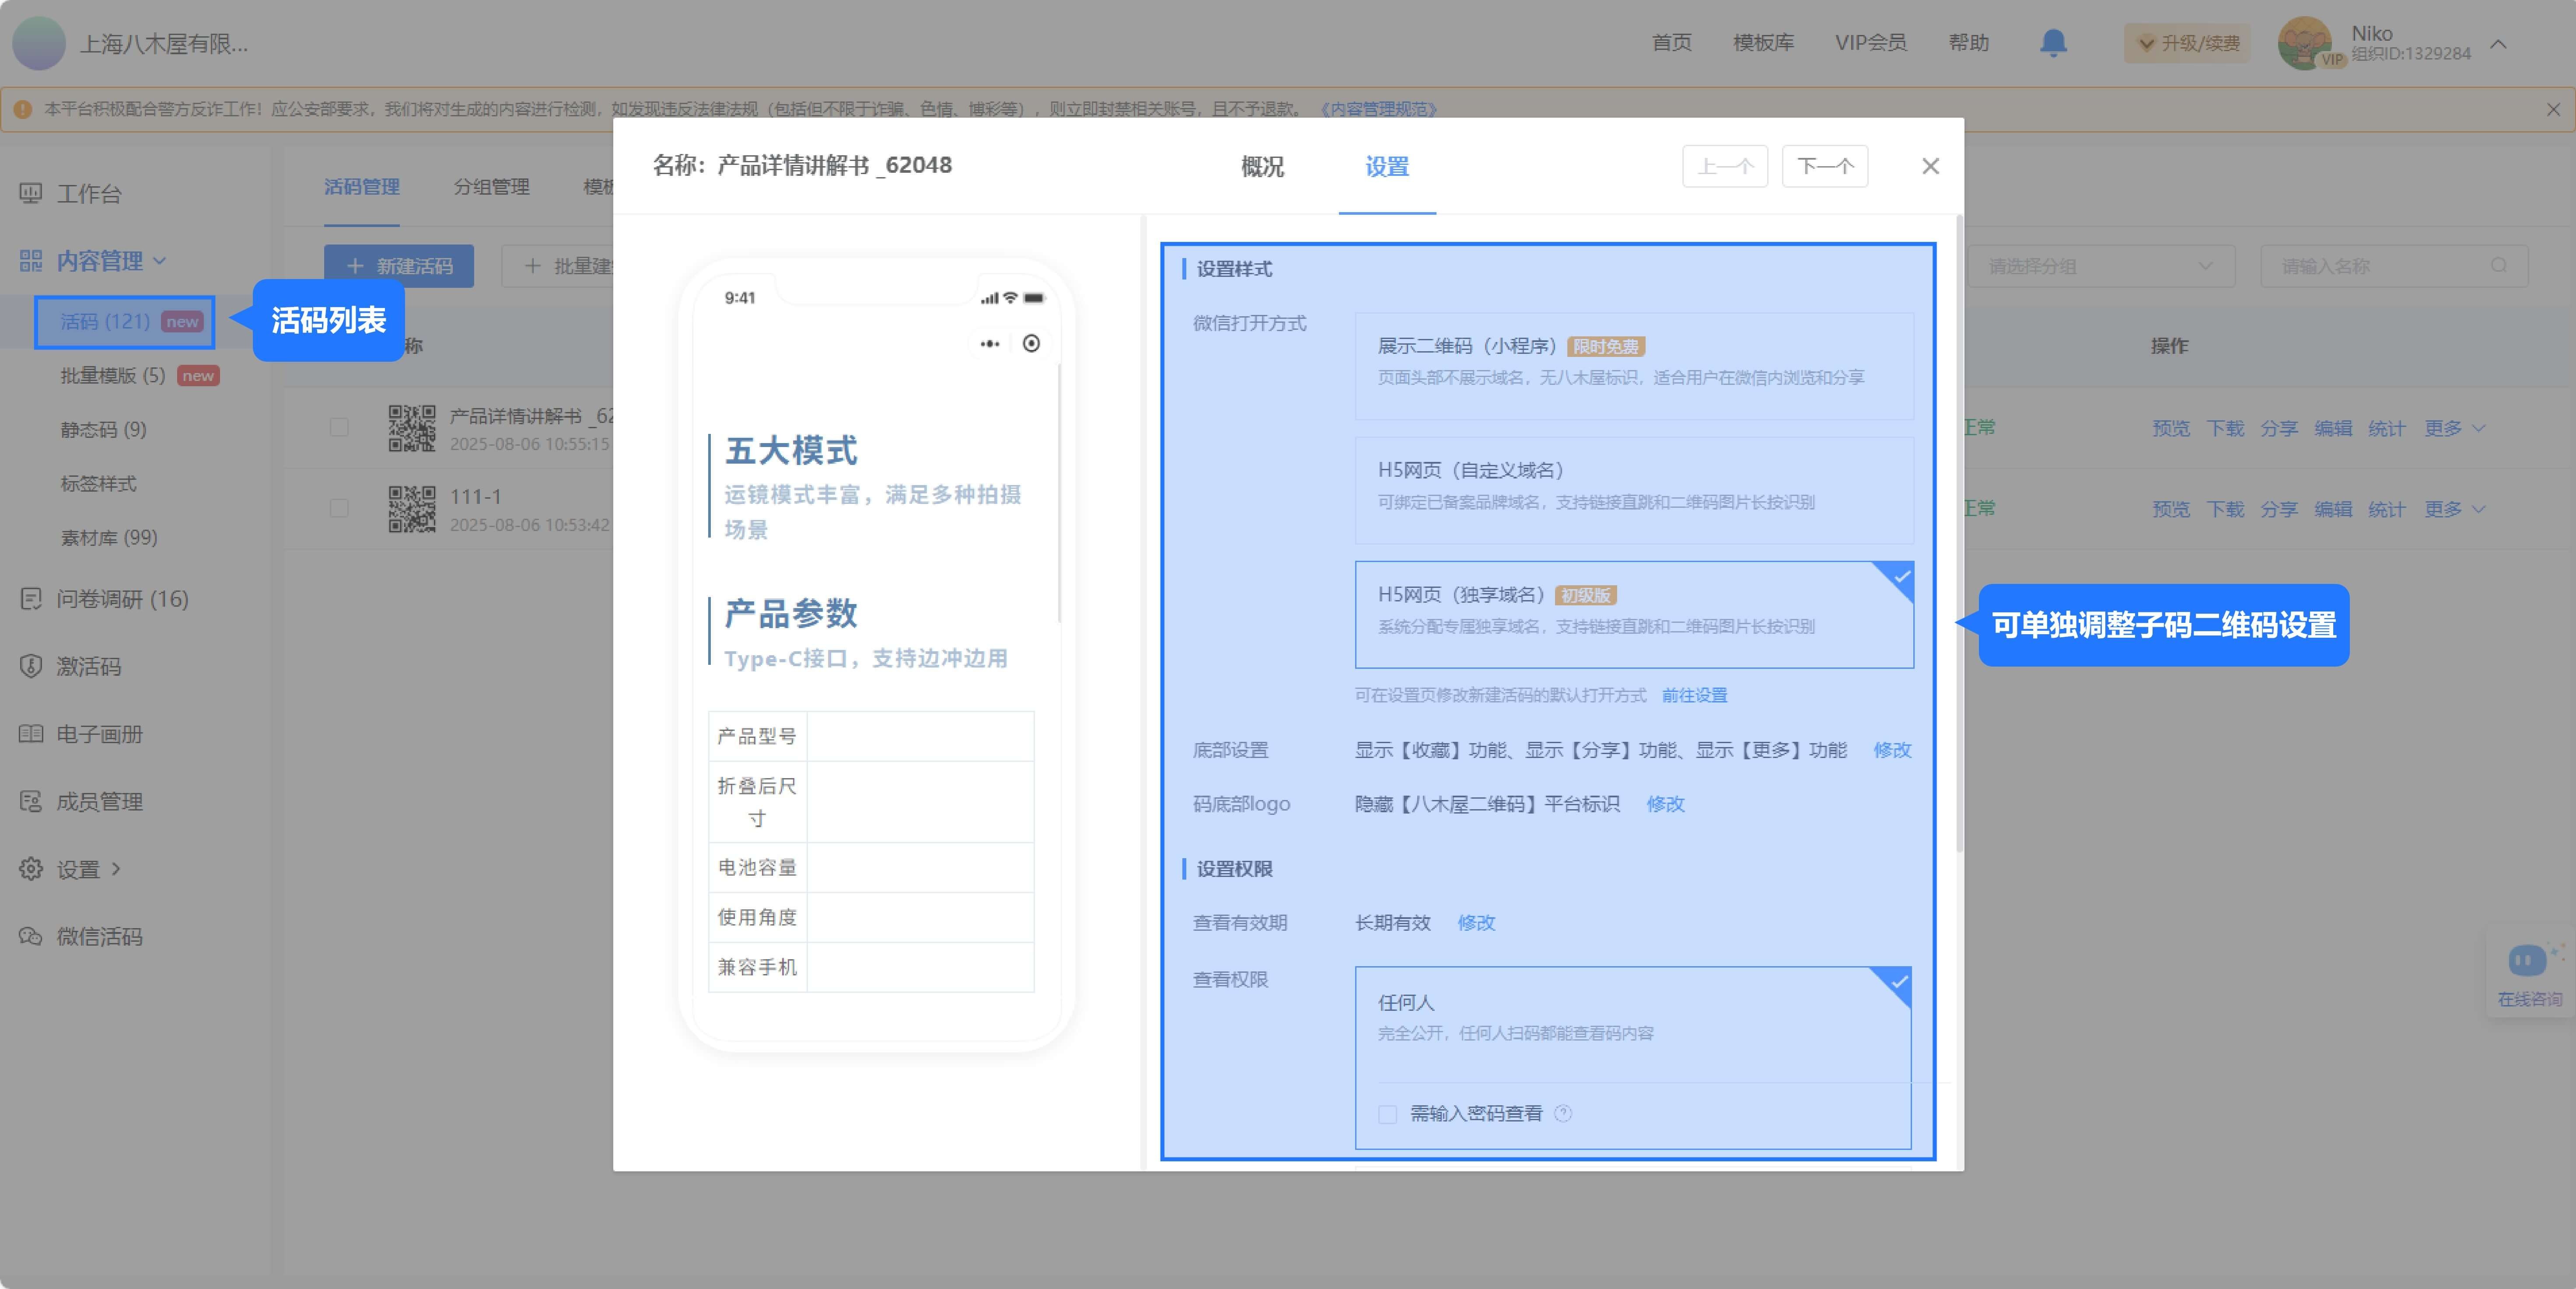
Task: Check the 需输入密码查看 password option
Action: coord(1386,1114)
